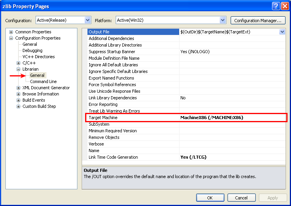
Task: Open the Configuration dropdown
Action: point(87,20)
